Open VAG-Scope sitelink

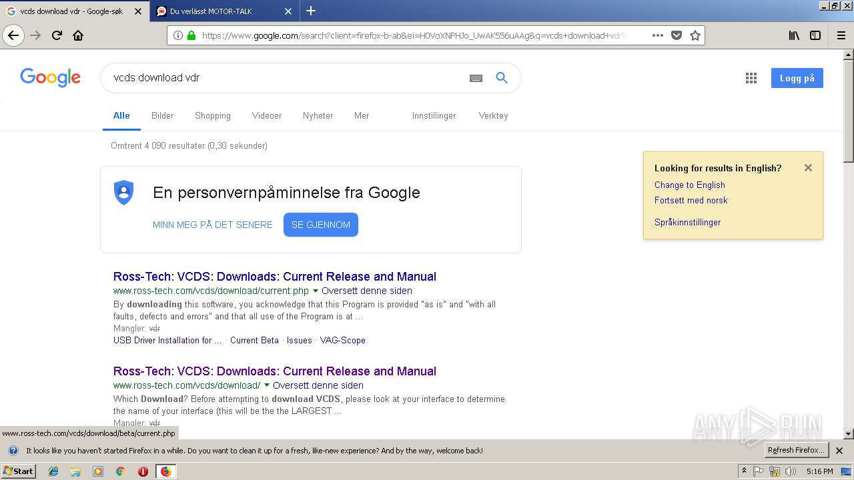coord(343,340)
